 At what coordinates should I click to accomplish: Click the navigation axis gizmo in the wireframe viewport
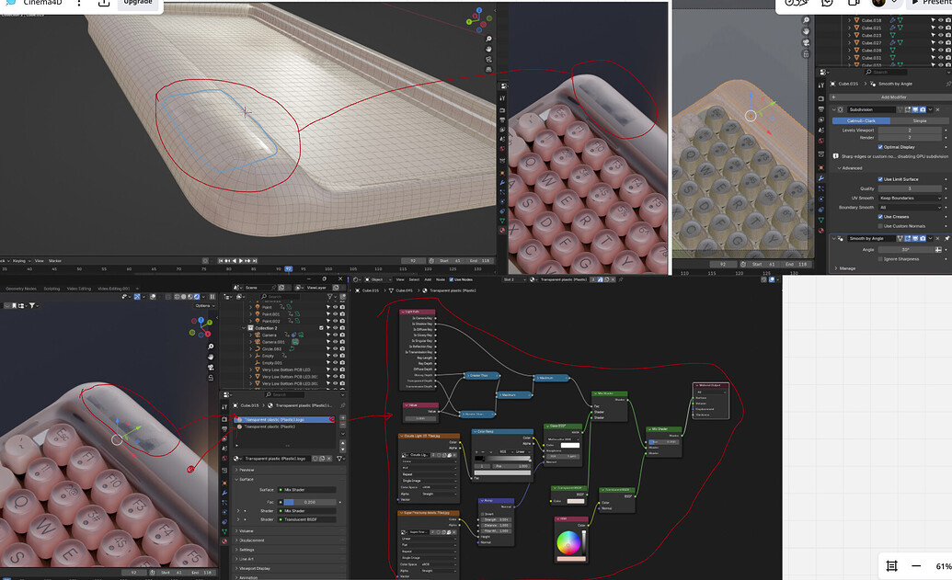(479, 20)
